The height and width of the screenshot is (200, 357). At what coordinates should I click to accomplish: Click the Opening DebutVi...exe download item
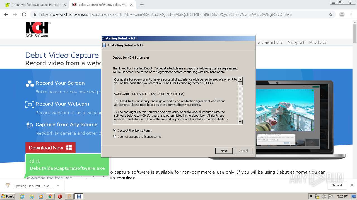pyautogui.click(x=29, y=186)
